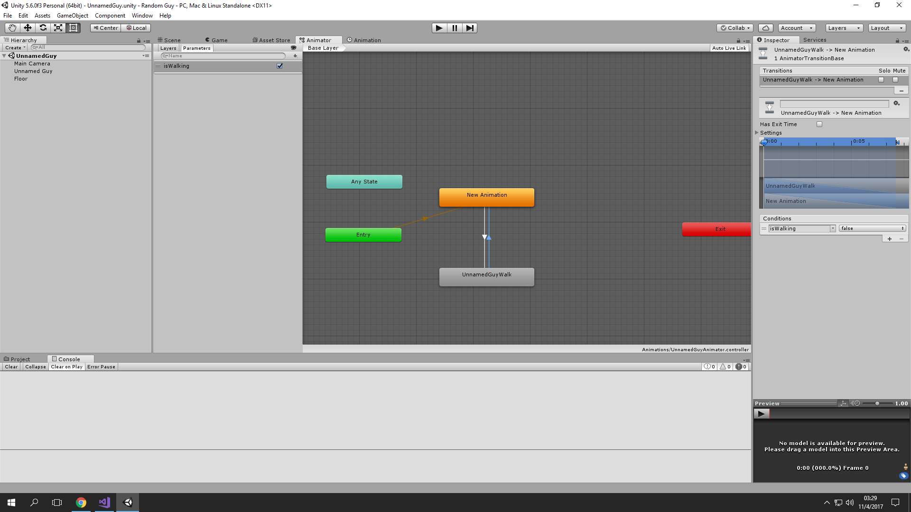911x512 pixels.
Task: Select the UnnamedGuyWalk state node
Action: (487, 277)
